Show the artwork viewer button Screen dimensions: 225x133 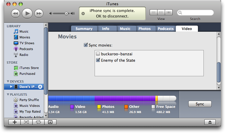coord(50,122)
